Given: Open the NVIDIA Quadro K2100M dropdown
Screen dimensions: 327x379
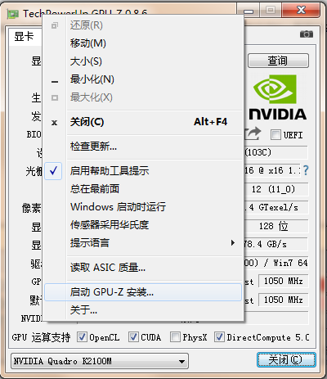Looking at the screenshot, I should point(100,361).
